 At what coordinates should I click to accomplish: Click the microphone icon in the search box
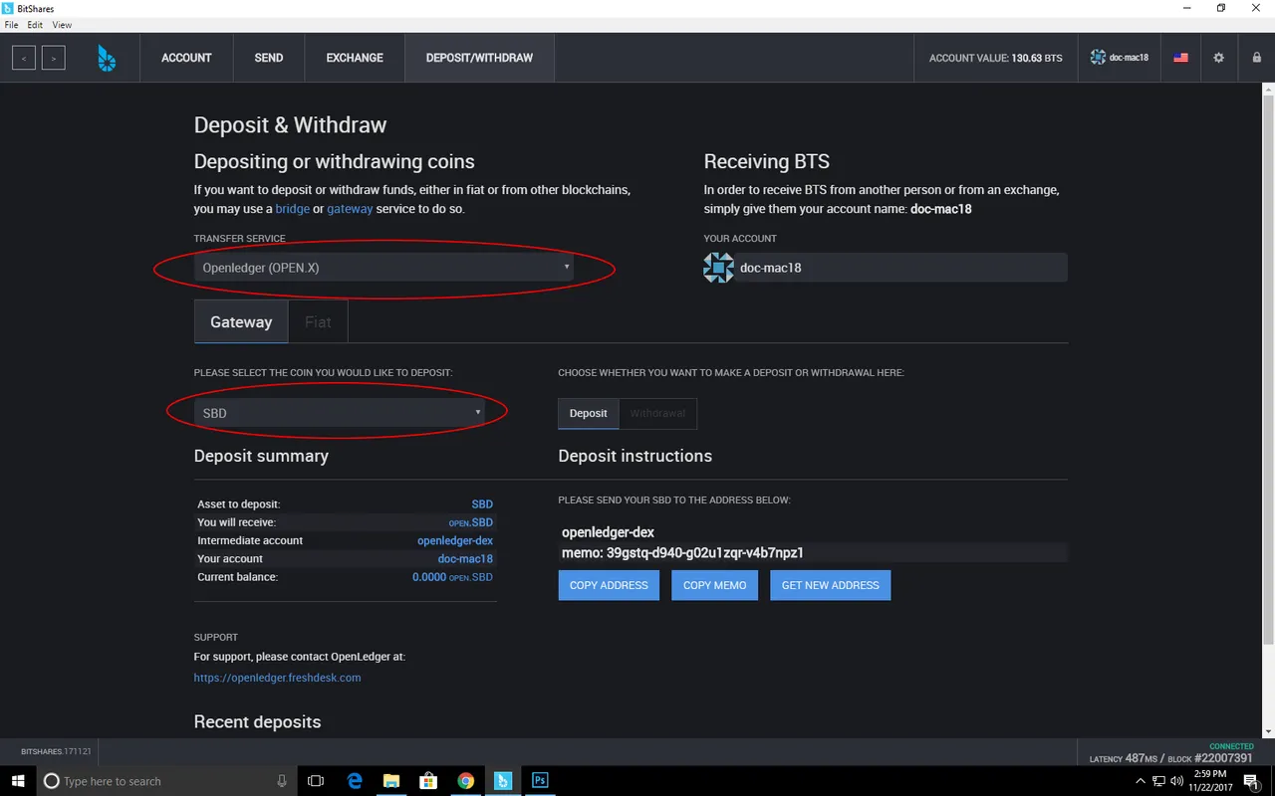click(x=283, y=781)
